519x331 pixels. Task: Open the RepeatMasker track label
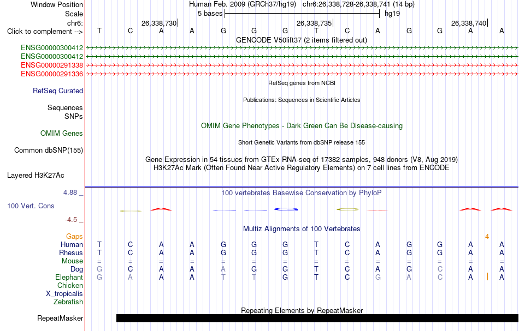(60, 318)
